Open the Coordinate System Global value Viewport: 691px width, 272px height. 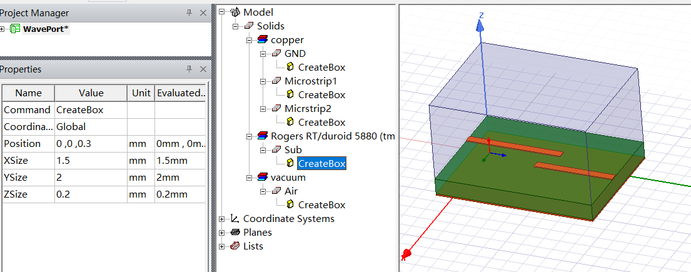(91, 126)
